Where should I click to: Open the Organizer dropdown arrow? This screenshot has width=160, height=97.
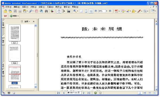click(27, 11)
